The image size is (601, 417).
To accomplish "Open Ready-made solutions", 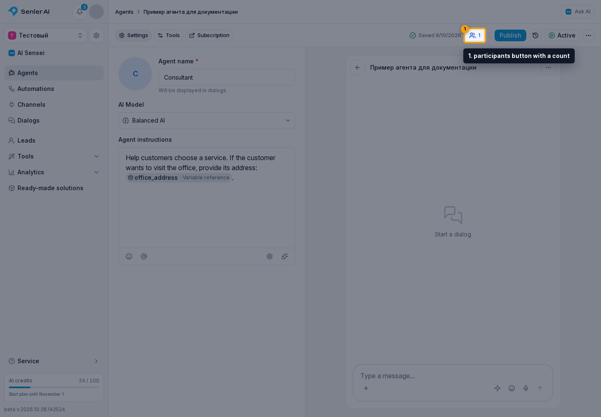I will [x=54, y=188].
